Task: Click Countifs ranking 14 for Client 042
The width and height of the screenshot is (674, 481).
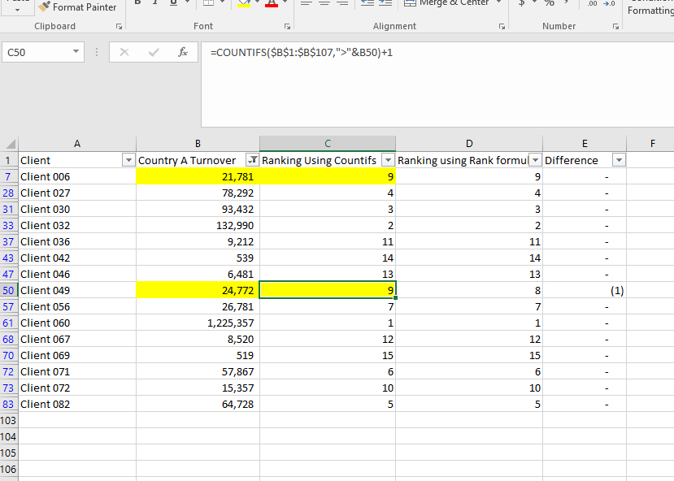Action: click(328, 258)
